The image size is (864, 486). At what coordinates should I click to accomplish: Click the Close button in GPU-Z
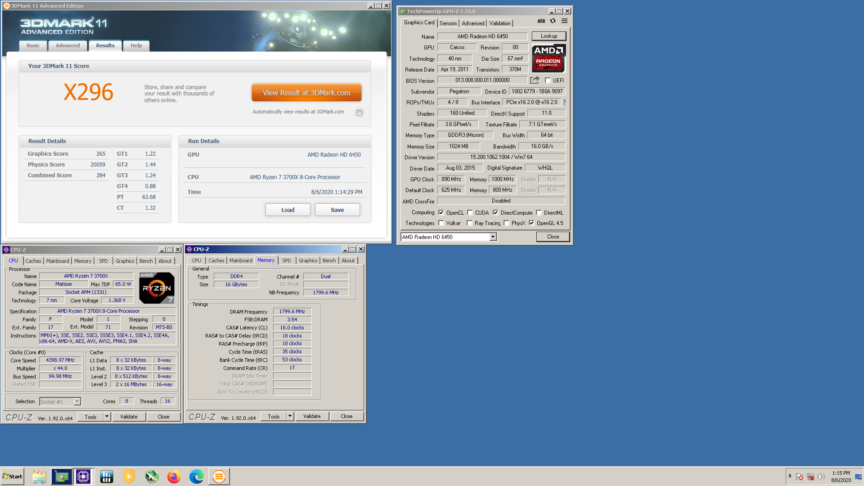click(553, 237)
